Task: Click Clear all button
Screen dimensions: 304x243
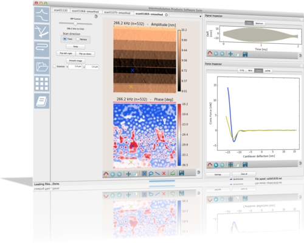Action: tap(244, 174)
